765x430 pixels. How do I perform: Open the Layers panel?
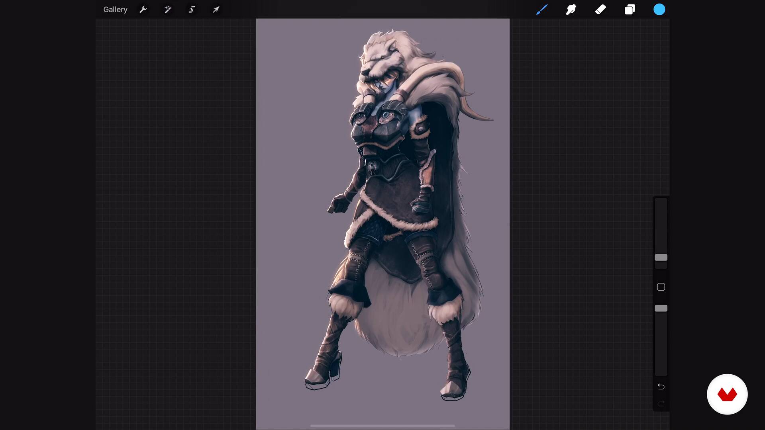630,10
